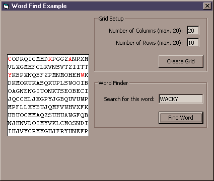
Task: Click the grid row starting with OAGNENGI
Action: pyautogui.click(x=48, y=91)
